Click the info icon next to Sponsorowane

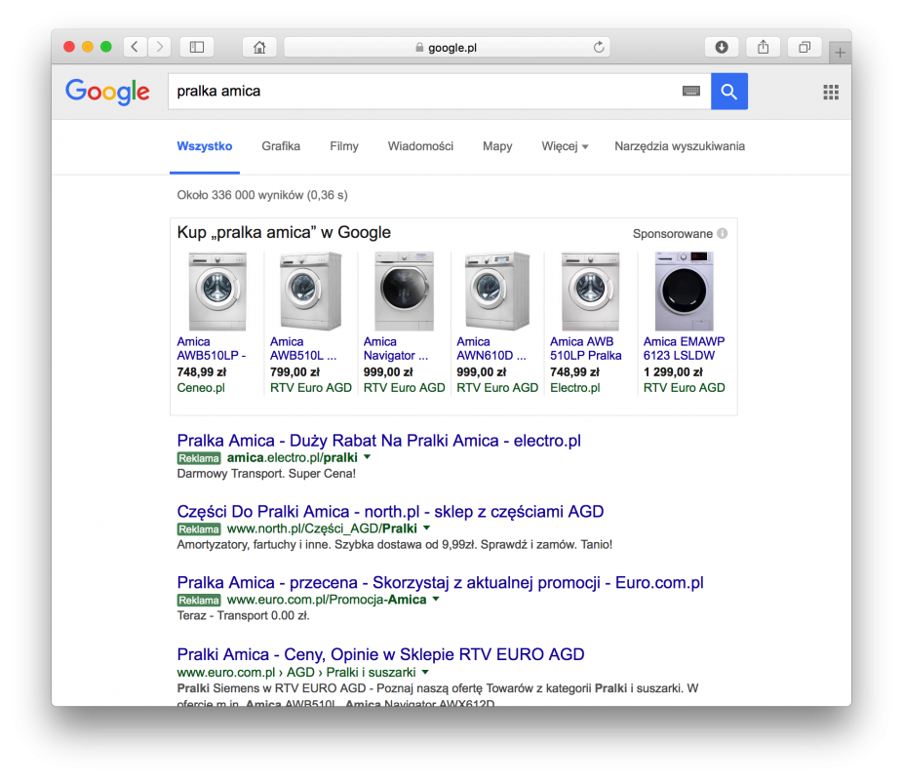pos(722,233)
